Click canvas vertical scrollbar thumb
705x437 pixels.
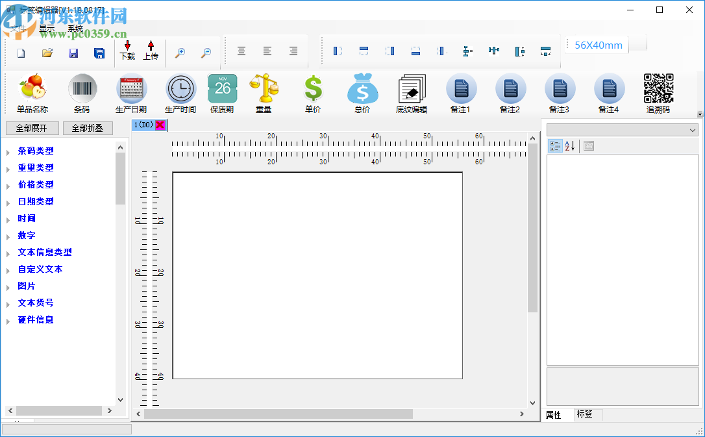pyautogui.click(x=532, y=227)
